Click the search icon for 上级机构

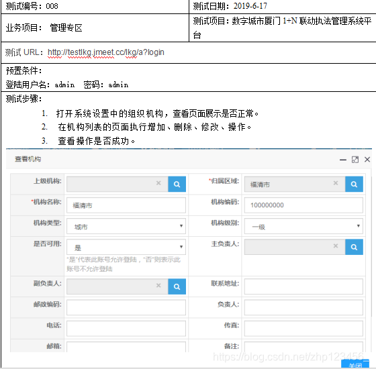click(x=177, y=184)
